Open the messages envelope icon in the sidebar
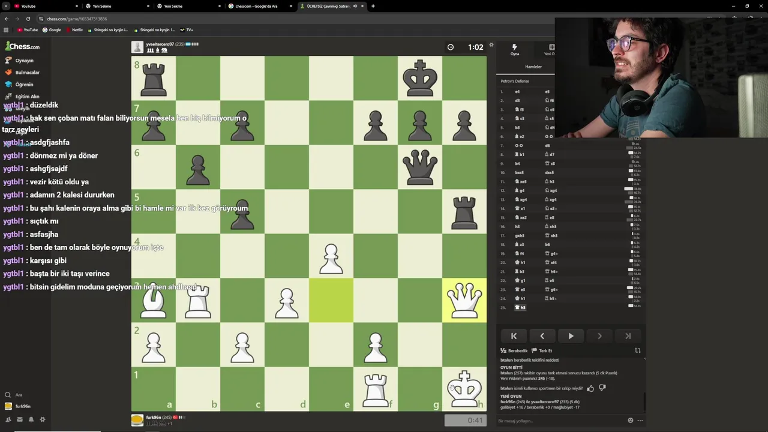The image size is (768, 432). click(x=20, y=419)
